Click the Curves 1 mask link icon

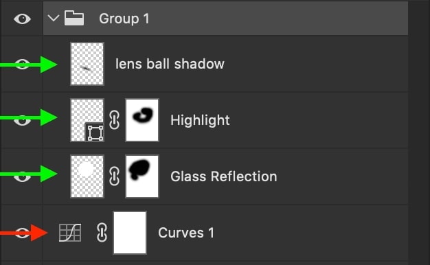tap(102, 233)
